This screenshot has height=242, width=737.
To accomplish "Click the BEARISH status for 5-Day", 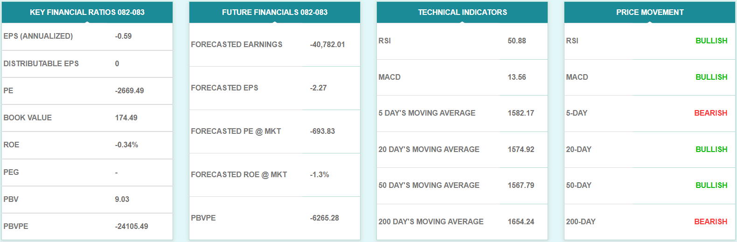I will click(x=711, y=113).
